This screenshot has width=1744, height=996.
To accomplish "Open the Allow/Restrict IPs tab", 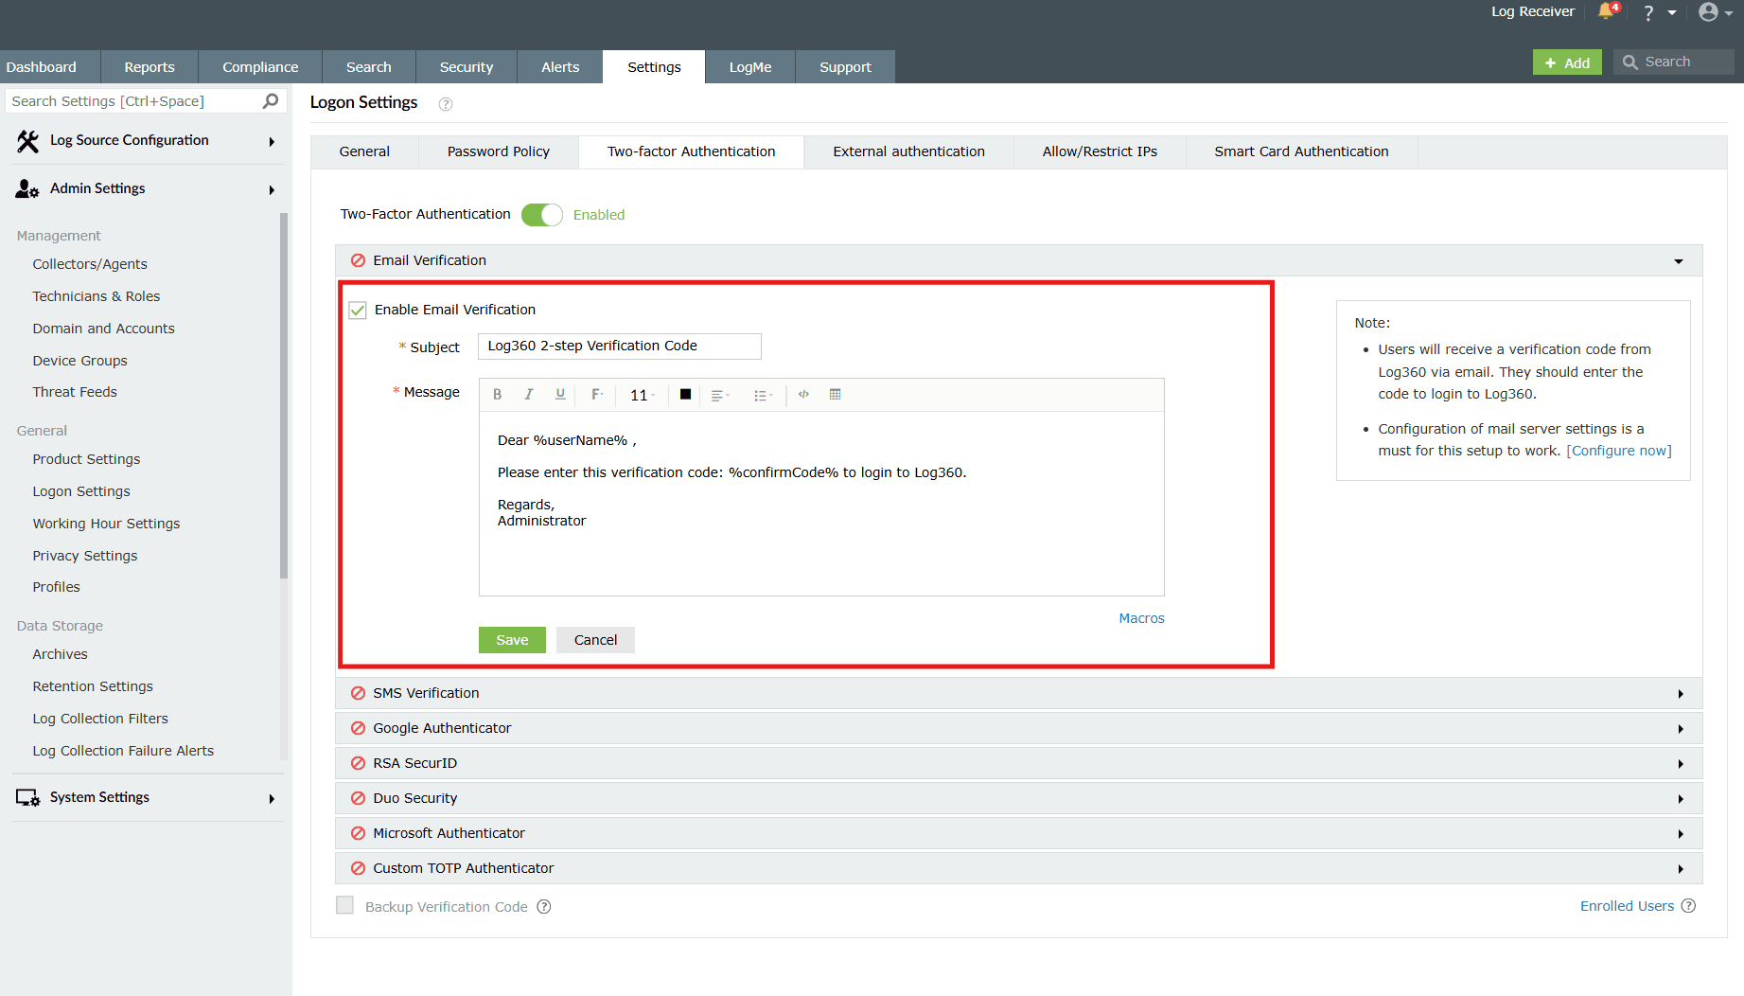I will (1100, 151).
